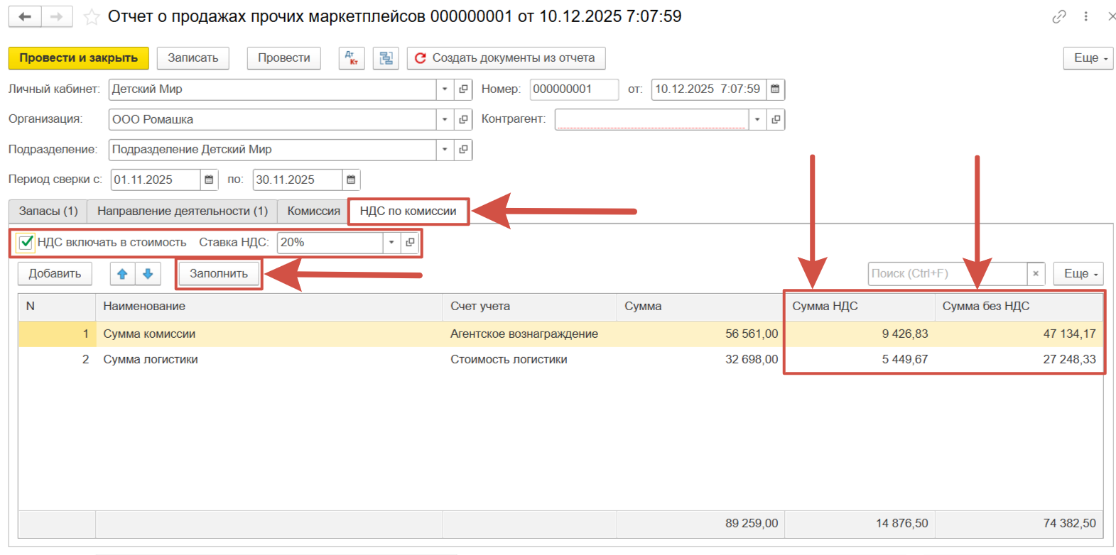1116x555 pixels.
Task: Switch to the Комиссия tab
Action: click(x=313, y=211)
